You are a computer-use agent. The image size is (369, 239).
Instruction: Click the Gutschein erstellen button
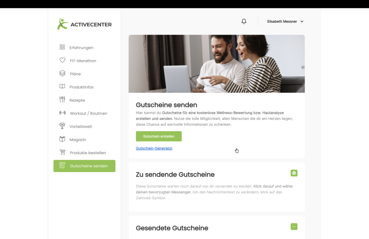tap(159, 137)
